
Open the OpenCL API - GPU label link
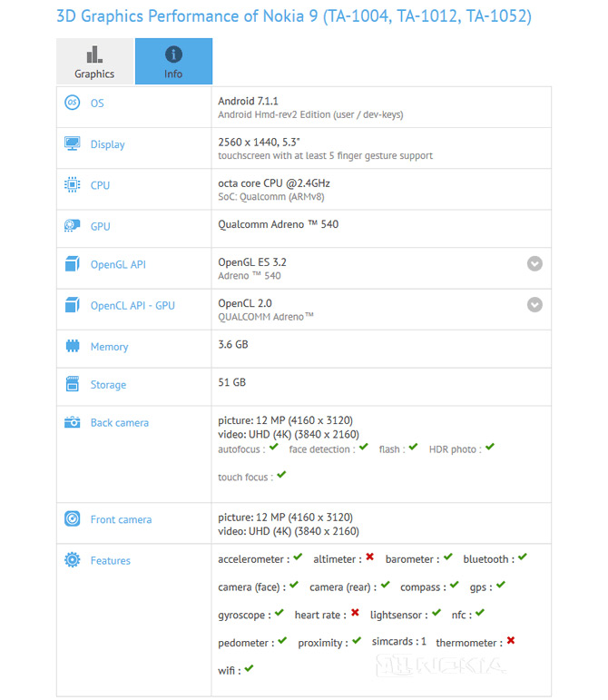[x=132, y=305]
